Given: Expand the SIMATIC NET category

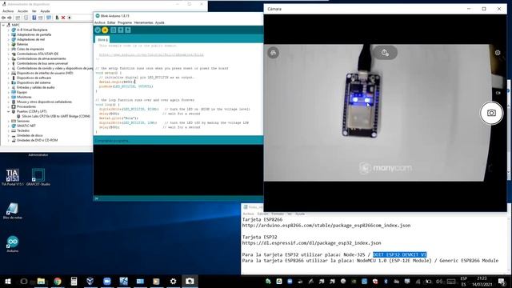Looking at the screenshot, I should [9, 126].
